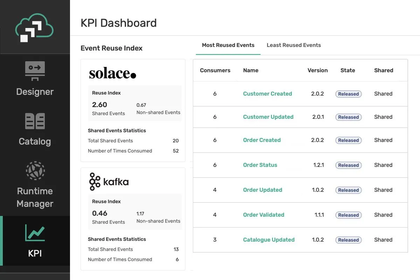Image resolution: width=420 pixels, height=280 pixels.
Task: Open the Runtime Manager globe icon
Action: [x=35, y=170]
